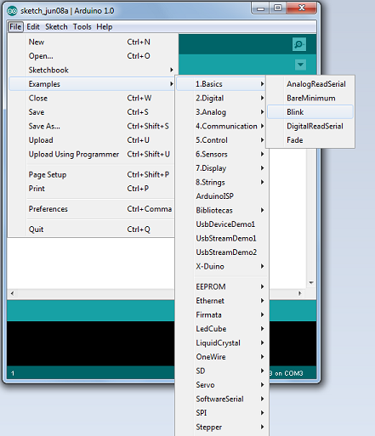Open Page Setup menu entry
This screenshot has height=436, width=375.
point(91,174)
